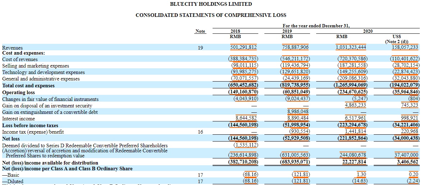Screen dimensions: 423x185
Task: Click 2020 RMB Cost of revenues (720,370,586)
Action: pyautogui.click(x=352, y=59)
